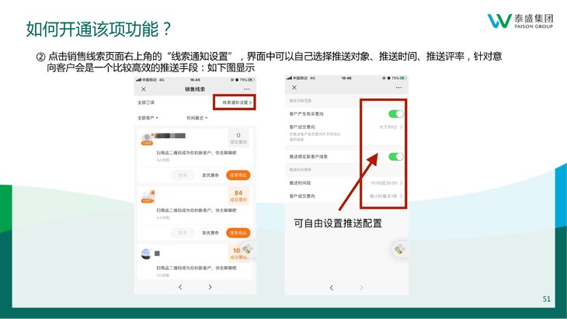567x319 pixels.
Task: Tap the floating assistant icon on the sales leads screen
Action: point(248,249)
